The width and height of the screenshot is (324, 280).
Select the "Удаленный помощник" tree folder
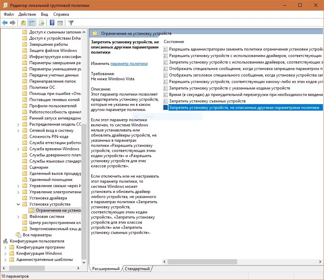point(51,180)
